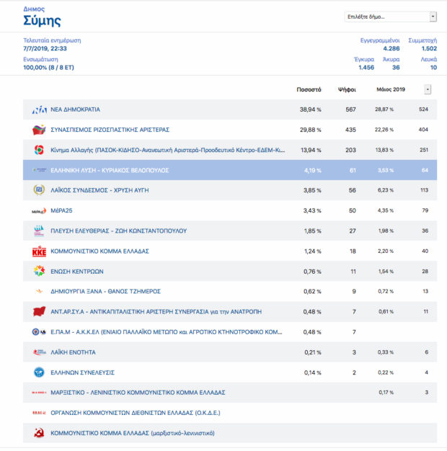Click Κίνημα Αλλαγής votes value 203

(350, 150)
